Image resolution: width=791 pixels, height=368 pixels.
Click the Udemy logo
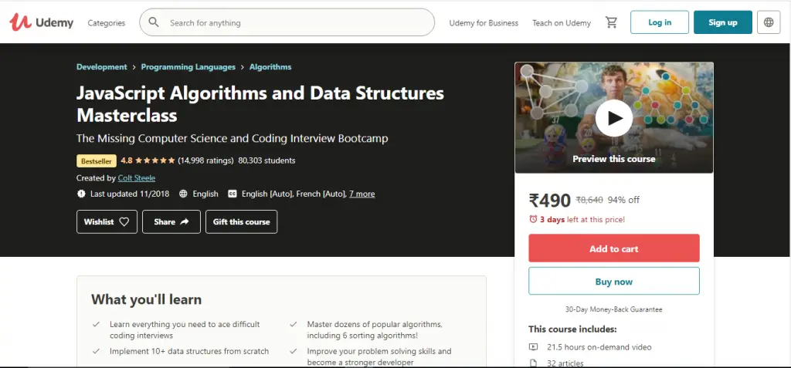42,22
